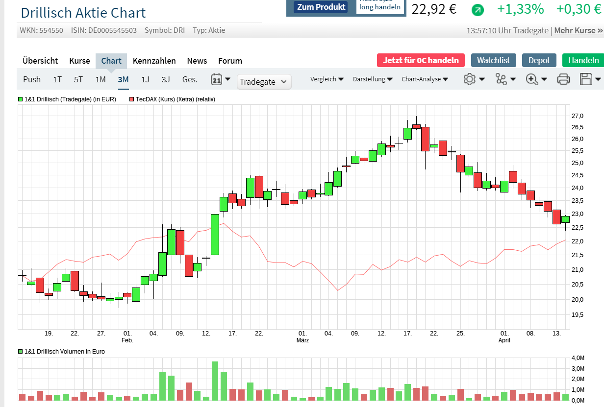Click the Feb. month label on the time axis

[x=127, y=340]
